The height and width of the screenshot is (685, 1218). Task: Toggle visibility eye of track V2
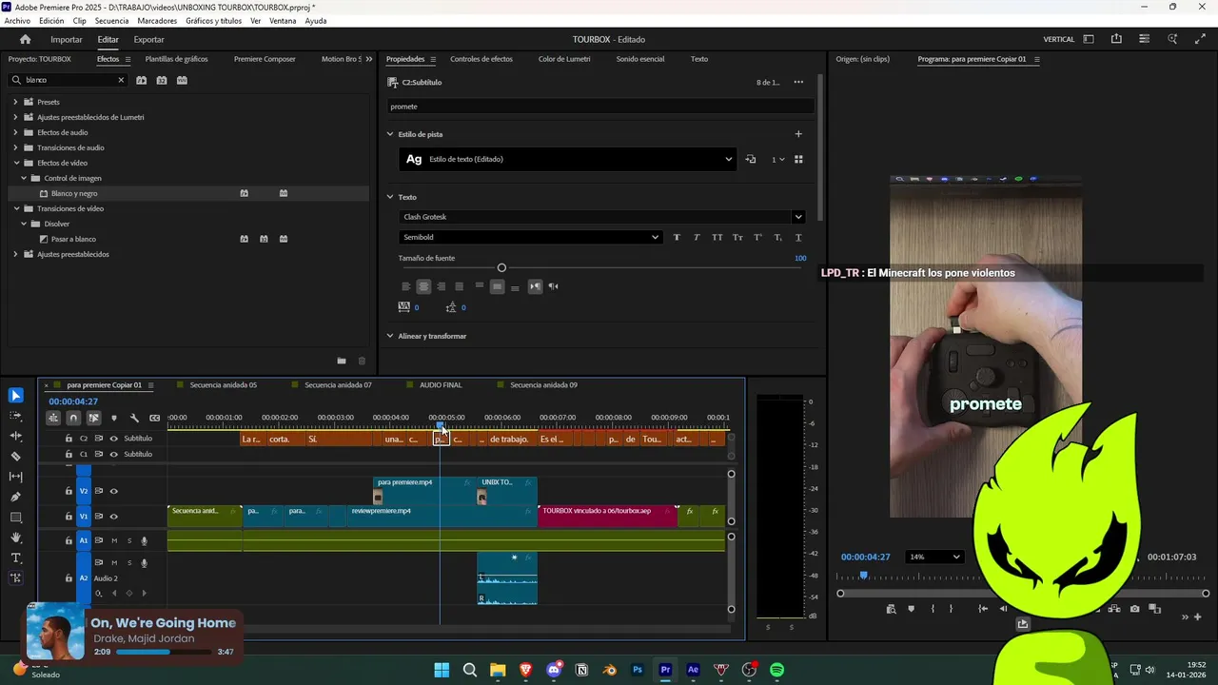(114, 491)
